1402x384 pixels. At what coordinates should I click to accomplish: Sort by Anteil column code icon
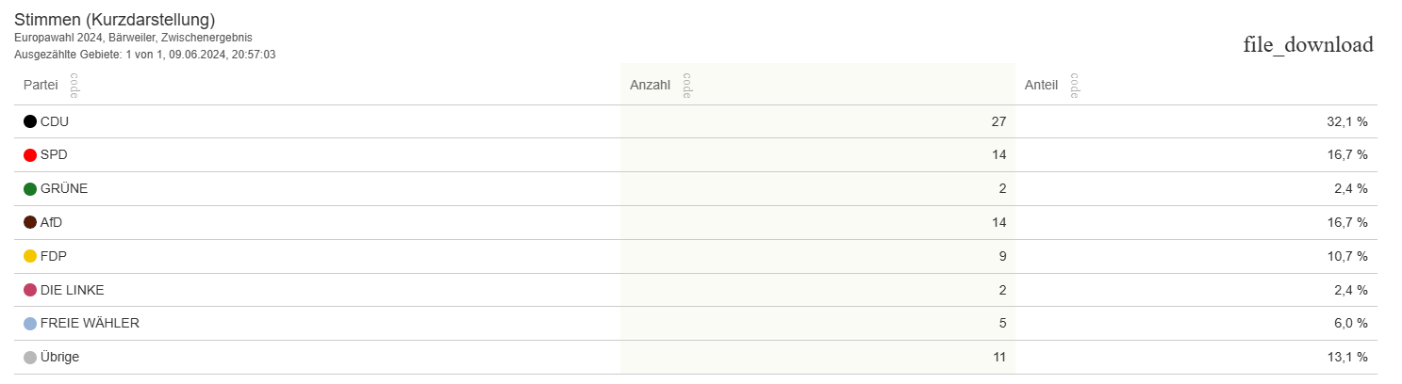tap(1075, 86)
